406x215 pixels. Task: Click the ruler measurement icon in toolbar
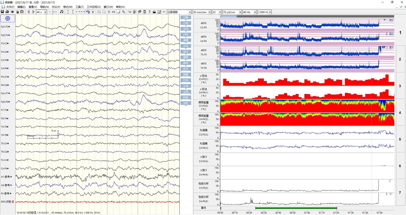114,12
